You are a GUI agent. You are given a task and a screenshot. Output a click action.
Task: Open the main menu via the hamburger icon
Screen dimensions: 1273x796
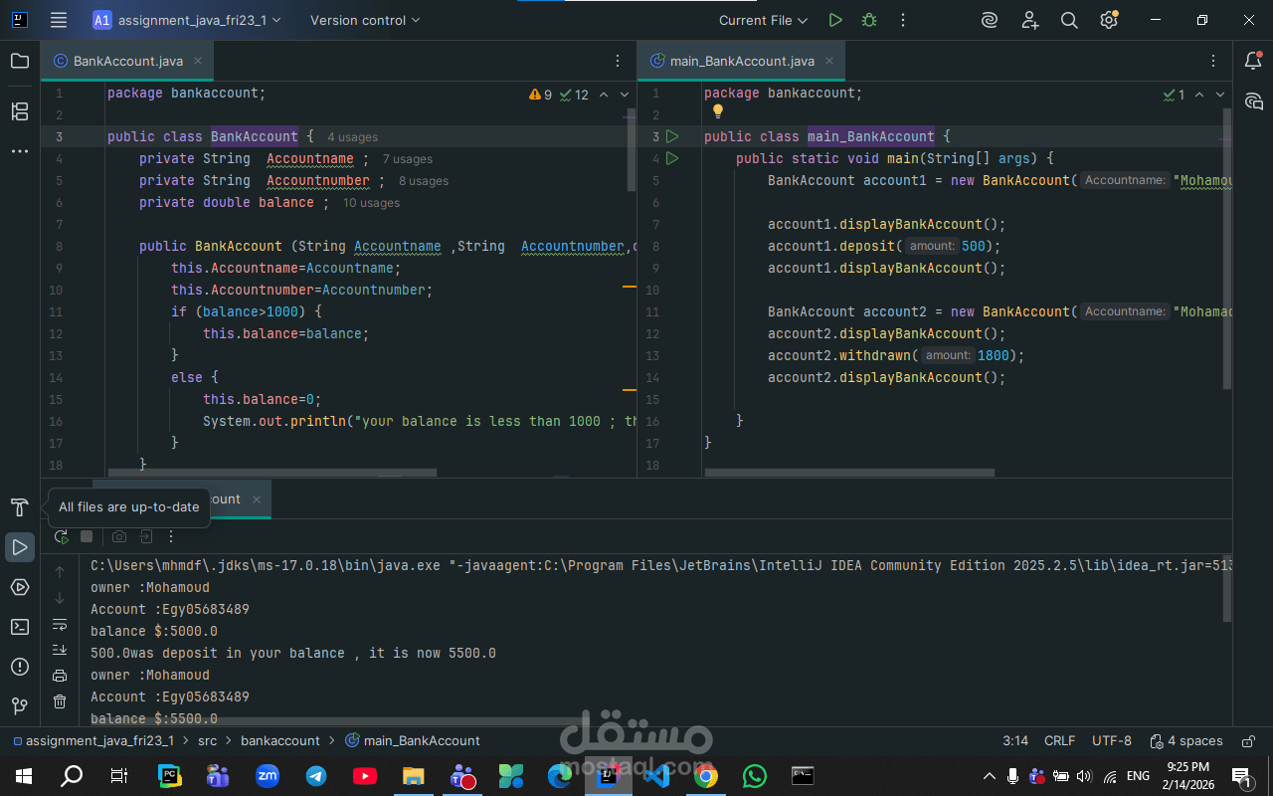[x=59, y=19]
